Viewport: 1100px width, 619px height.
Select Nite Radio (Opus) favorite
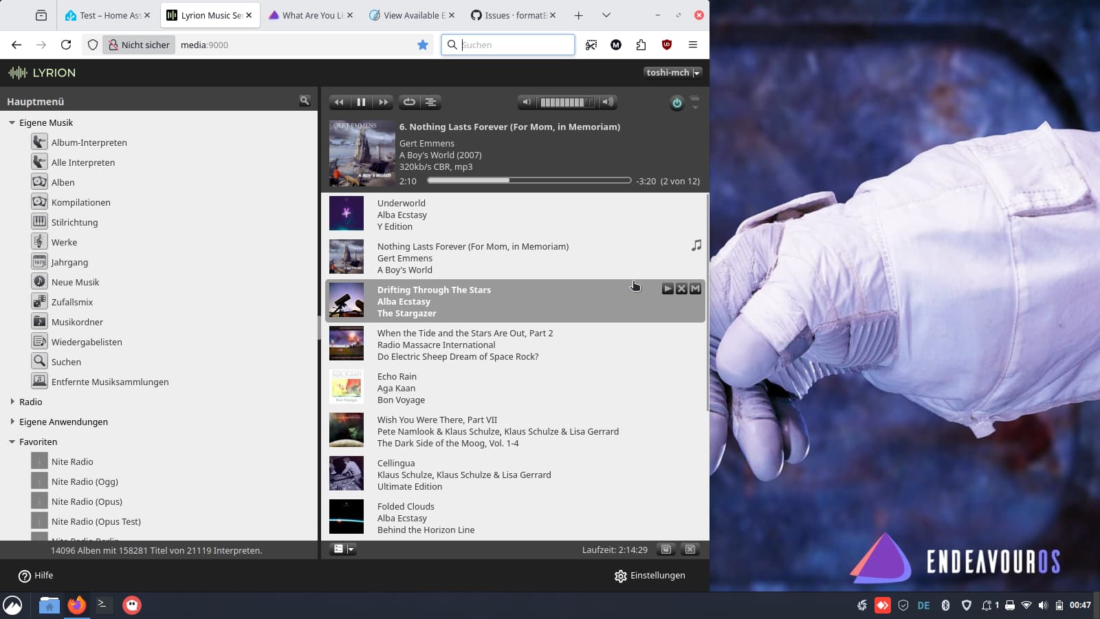click(x=87, y=501)
